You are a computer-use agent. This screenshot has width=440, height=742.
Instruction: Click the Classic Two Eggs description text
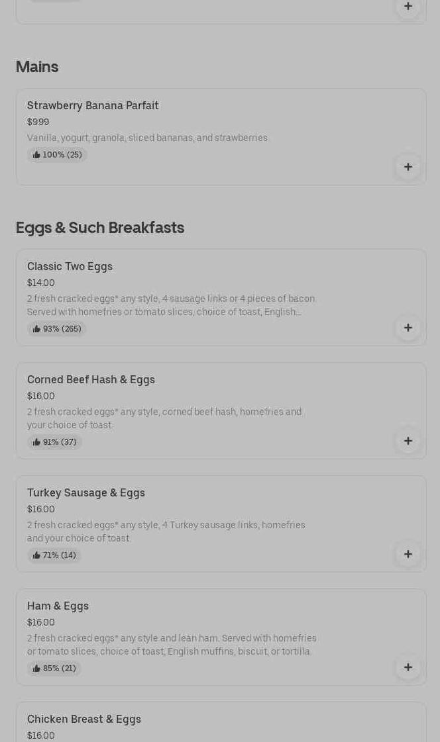point(172,305)
